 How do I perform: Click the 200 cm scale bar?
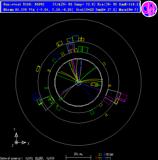(x=78, y=157)
